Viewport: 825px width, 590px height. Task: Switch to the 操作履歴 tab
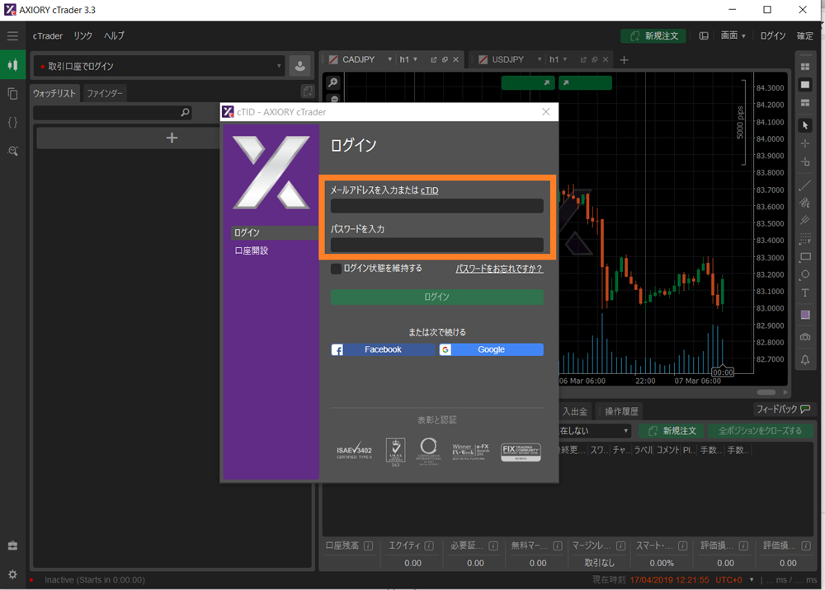point(621,411)
